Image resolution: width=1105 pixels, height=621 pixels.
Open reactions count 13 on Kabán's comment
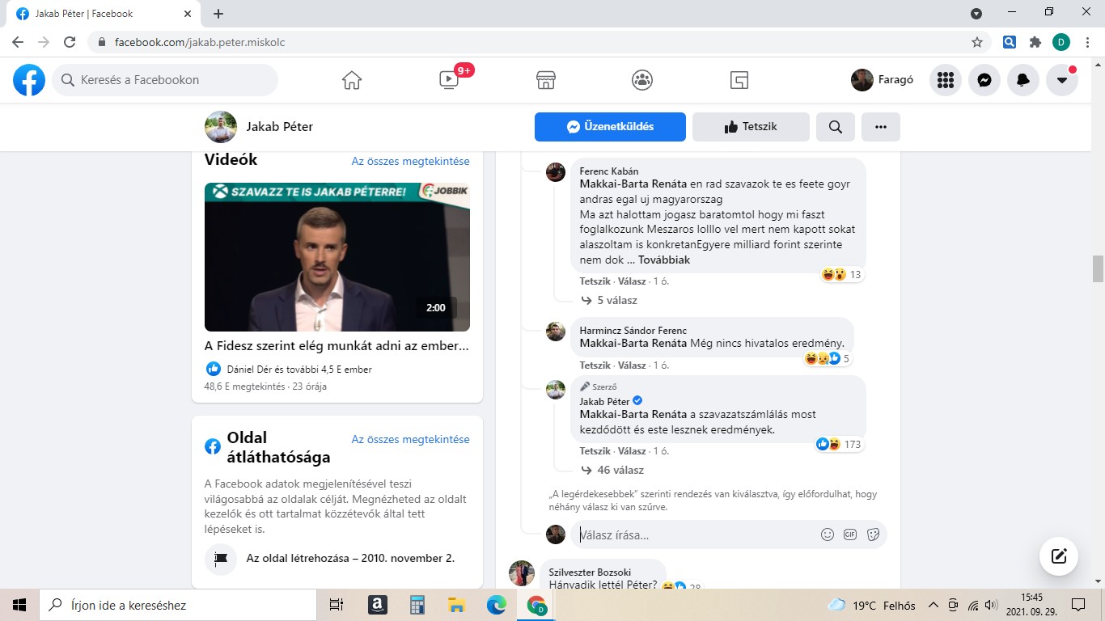click(842, 275)
